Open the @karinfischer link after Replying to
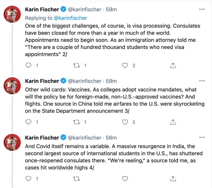This screenshot has height=188, width=212. (70, 18)
